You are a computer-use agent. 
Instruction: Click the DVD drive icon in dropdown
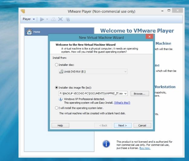point(61,72)
